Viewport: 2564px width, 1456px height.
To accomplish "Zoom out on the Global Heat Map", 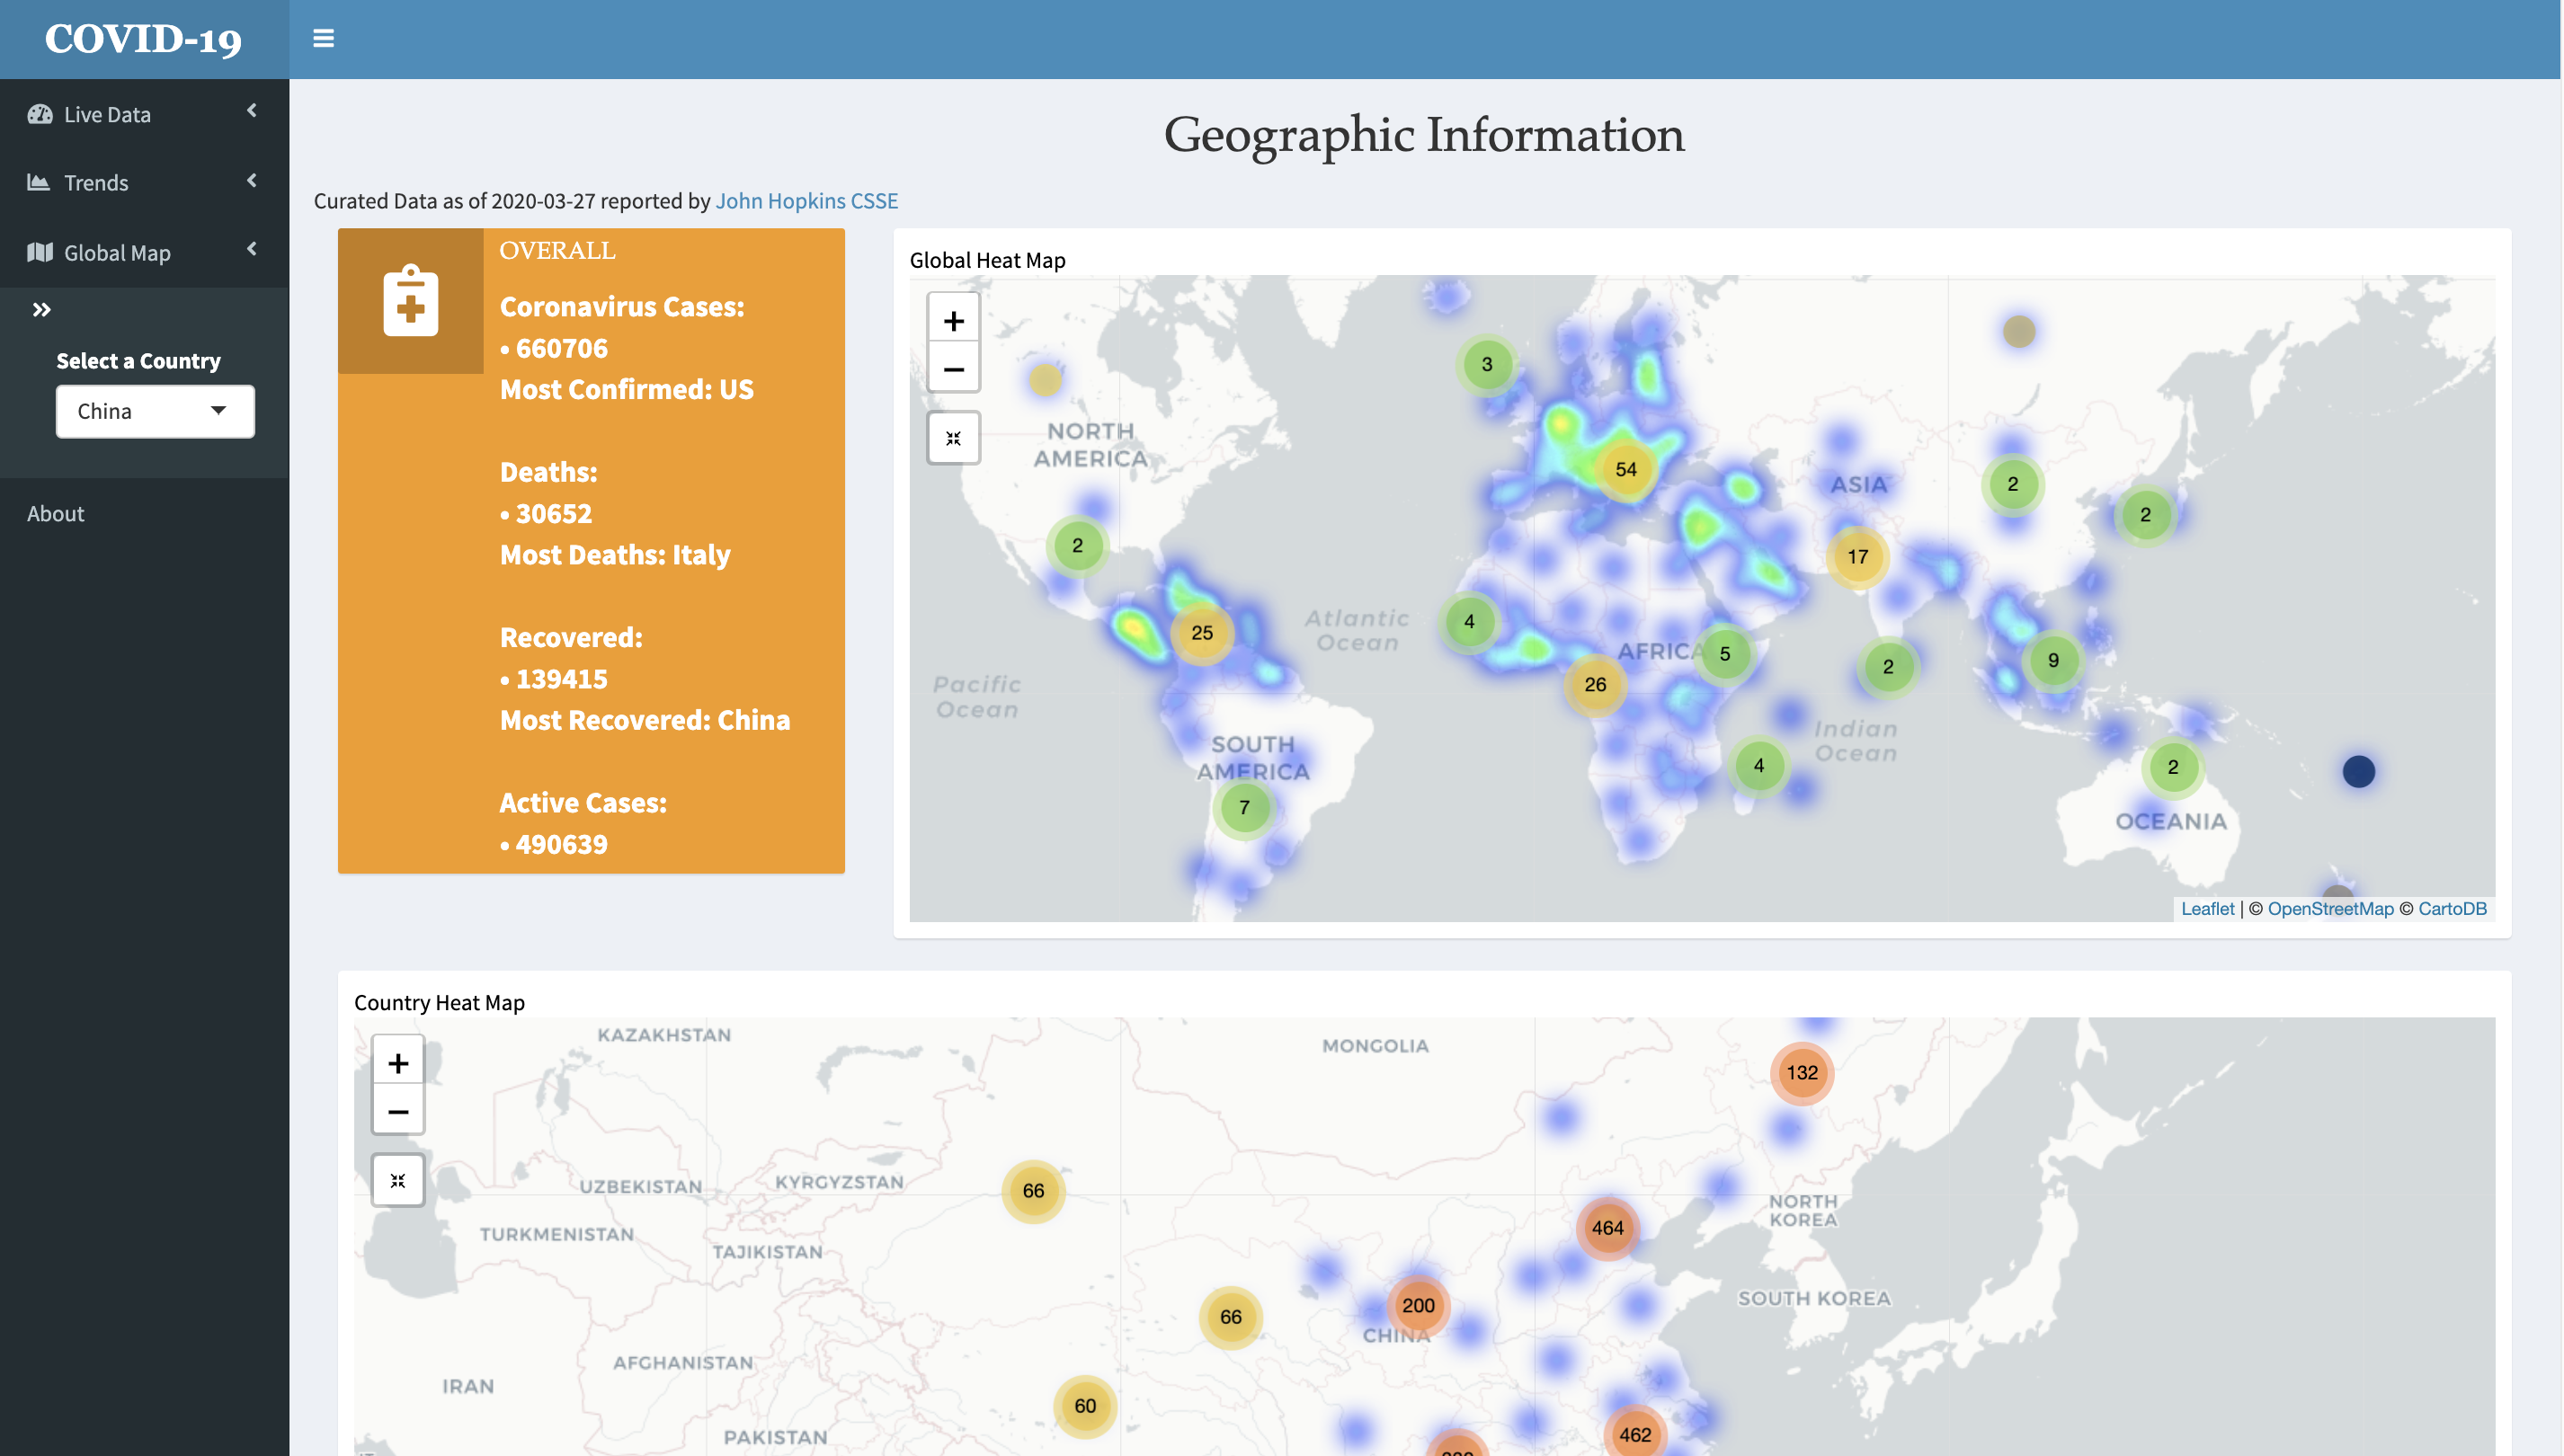I will pyautogui.click(x=953, y=368).
